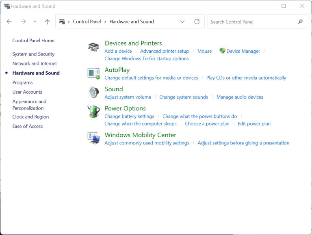Open Clock and Region

coord(30,117)
